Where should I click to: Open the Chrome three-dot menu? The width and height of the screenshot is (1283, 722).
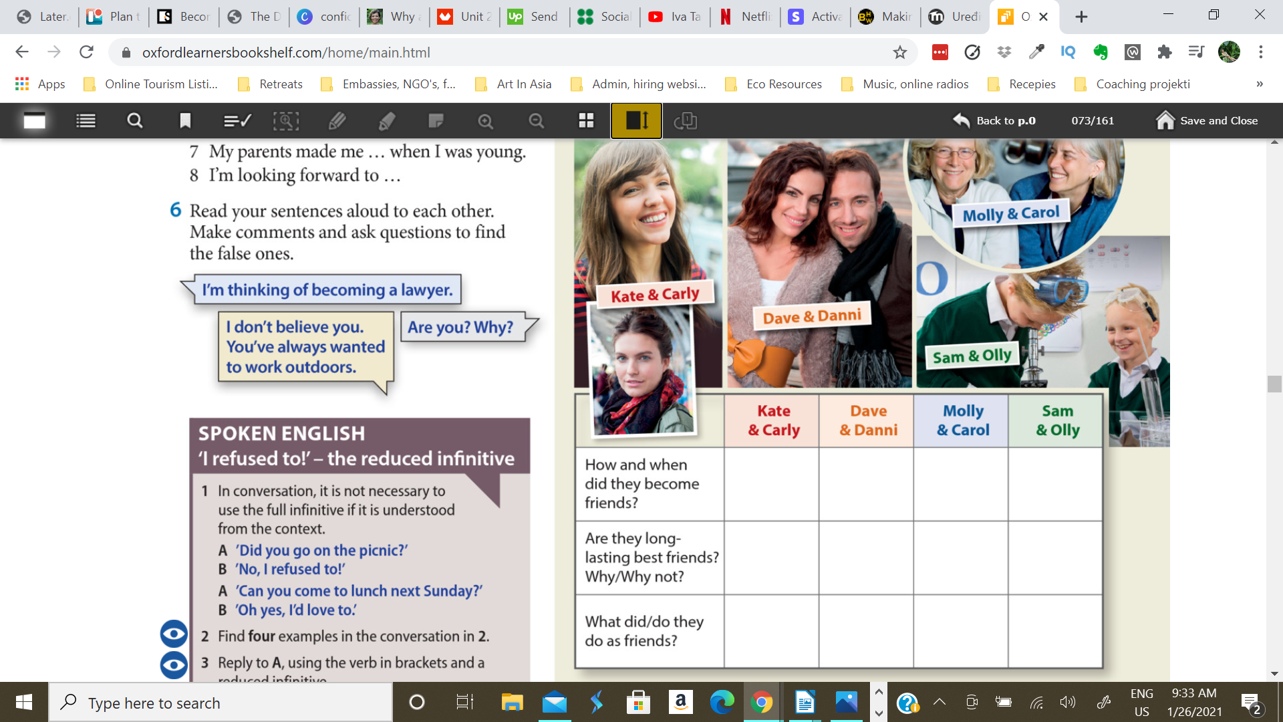click(1261, 52)
